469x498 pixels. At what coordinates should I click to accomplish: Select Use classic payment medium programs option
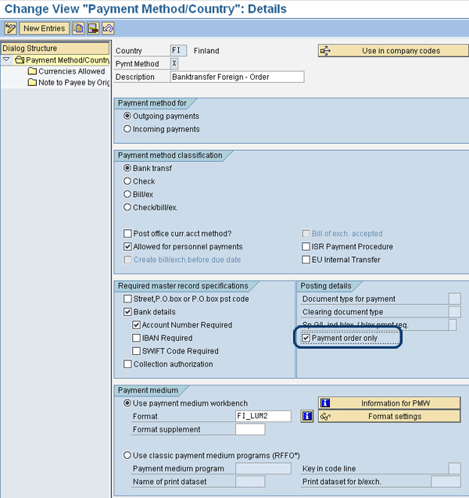pos(127,455)
